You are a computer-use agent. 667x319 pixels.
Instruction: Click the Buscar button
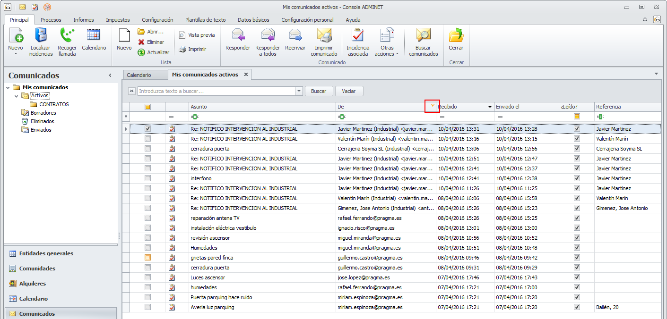tap(319, 91)
